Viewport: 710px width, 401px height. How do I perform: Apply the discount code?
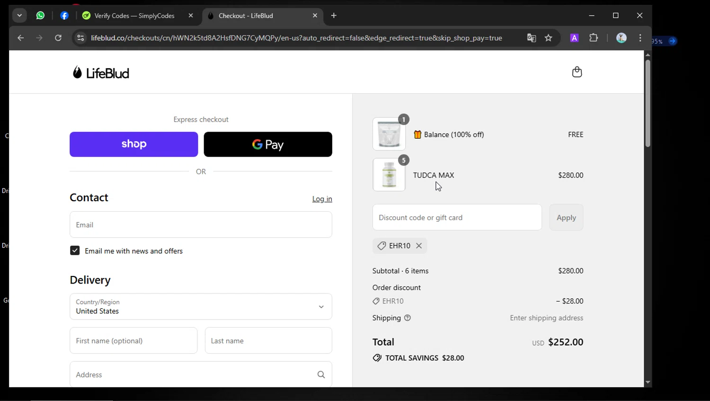pyautogui.click(x=567, y=217)
